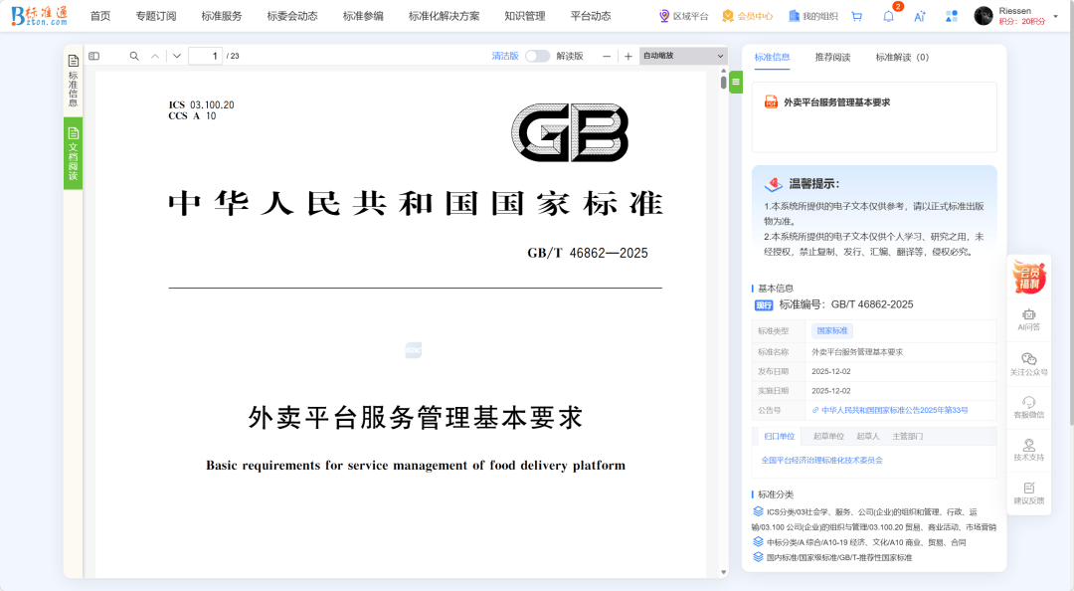Click the 全国平台经济治理标准化技术委员会 link
This screenshot has width=1074, height=591.
[821, 461]
